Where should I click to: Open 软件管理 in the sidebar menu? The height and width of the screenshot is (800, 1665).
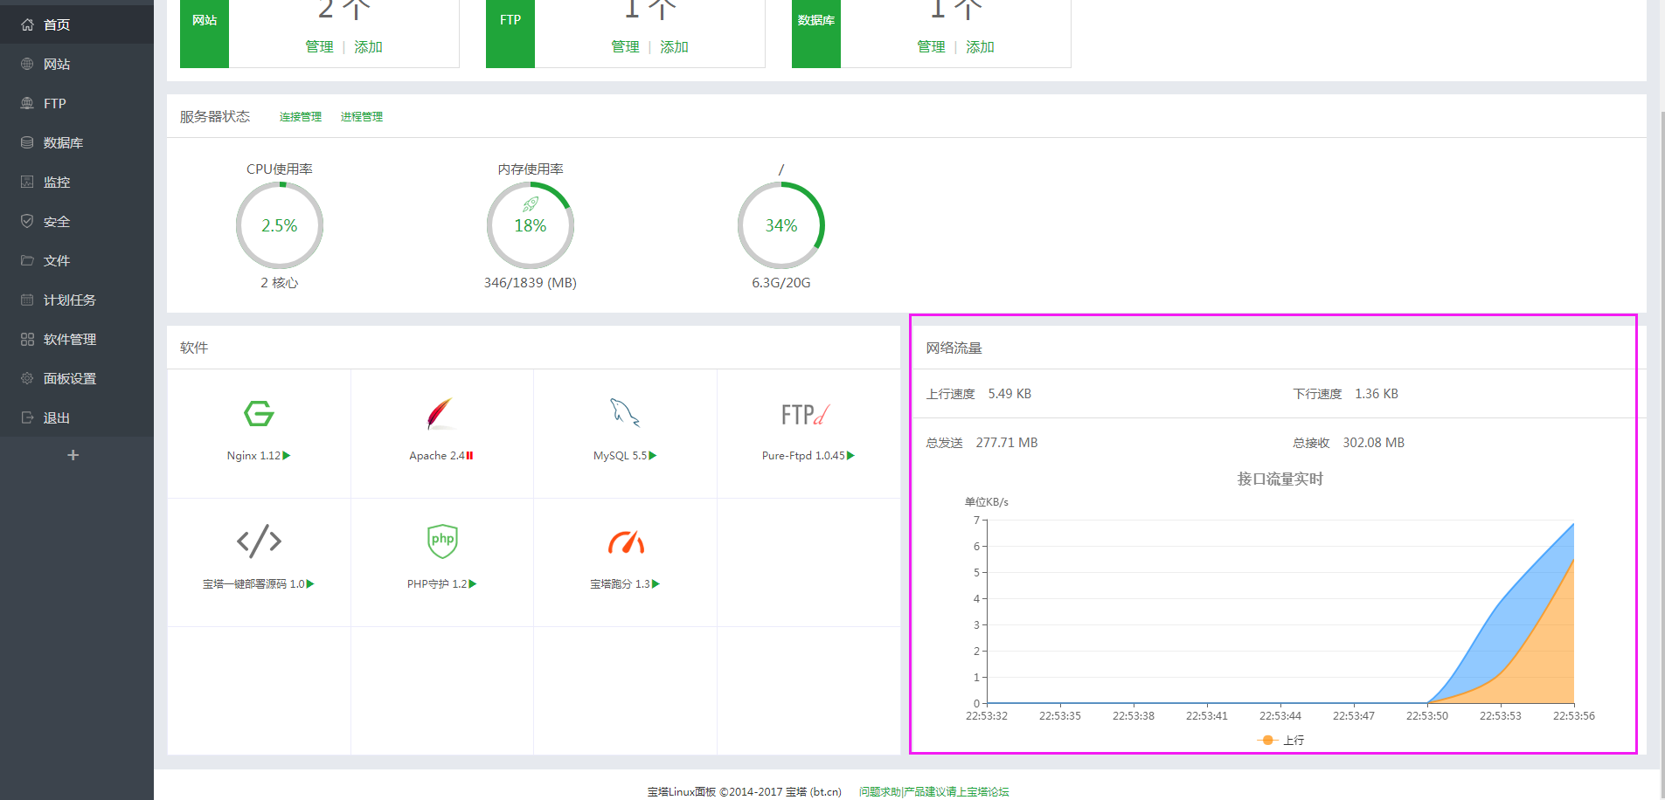(77, 339)
